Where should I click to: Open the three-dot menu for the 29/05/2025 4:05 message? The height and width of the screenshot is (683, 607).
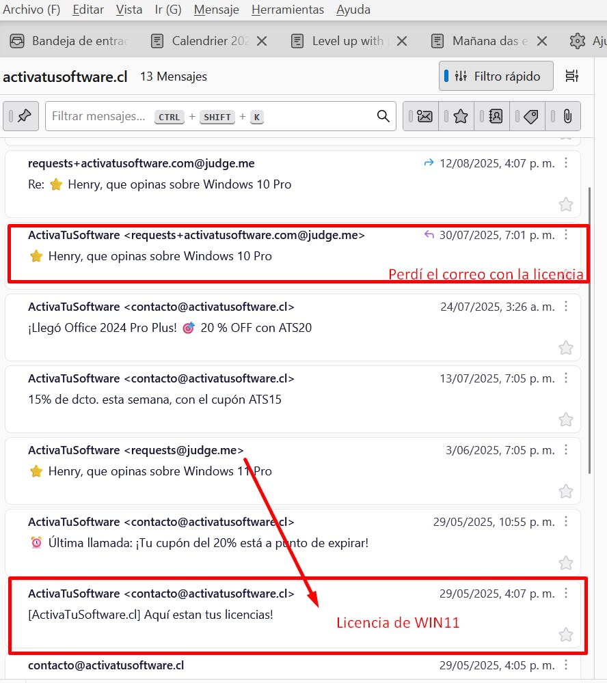(x=566, y=665)
